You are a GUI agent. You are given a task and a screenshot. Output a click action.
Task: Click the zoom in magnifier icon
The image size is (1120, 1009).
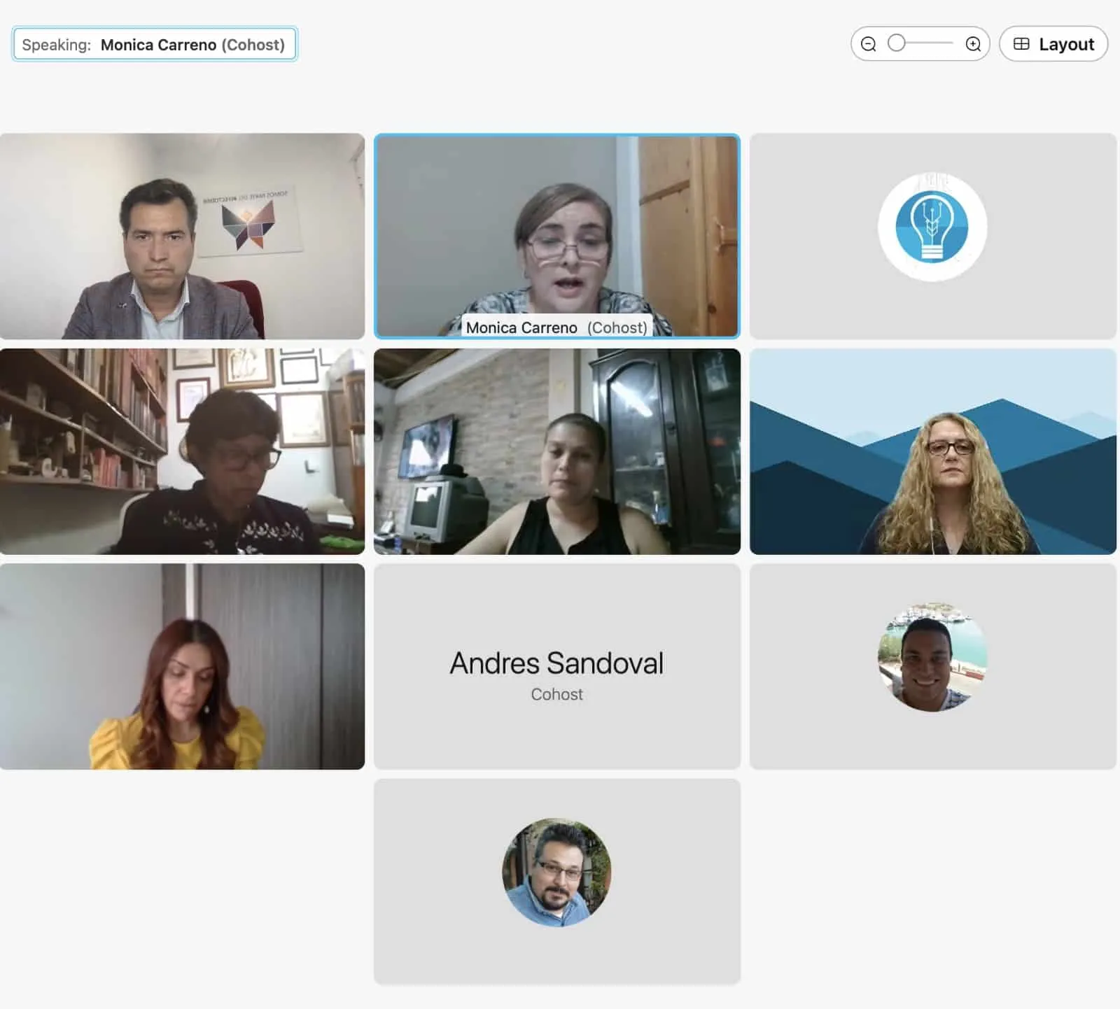pos(973,44)
